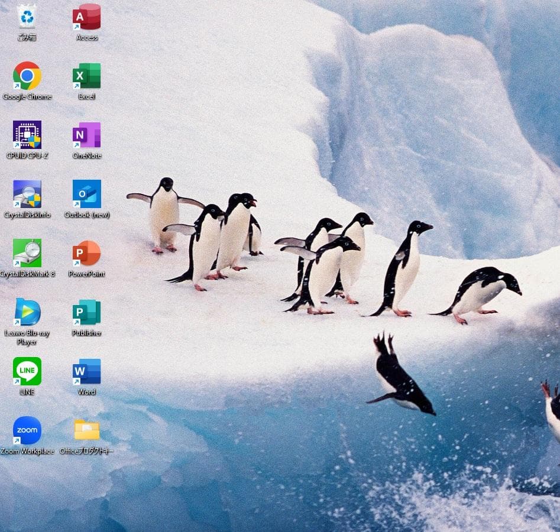The image size is (560, 532).
Task: Select the Publisher desktop shortcut
Action: click(x=86, y=312)
